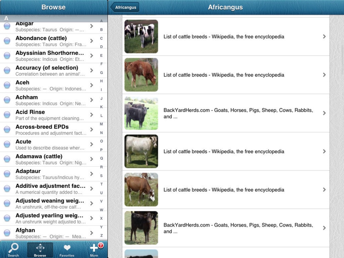
Task: Open the Search tab
Action: [13, 250]
